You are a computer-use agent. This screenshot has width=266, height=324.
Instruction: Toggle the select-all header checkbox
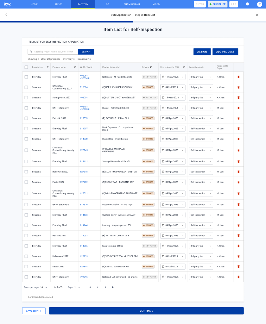pos(26,67)
